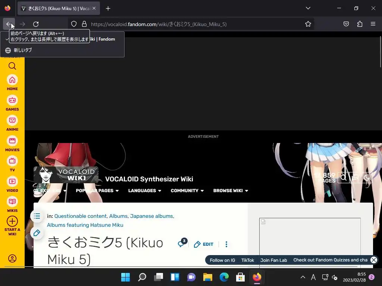
Task: Expand the LANGUAGES dropdown
Action: [145, 191]
